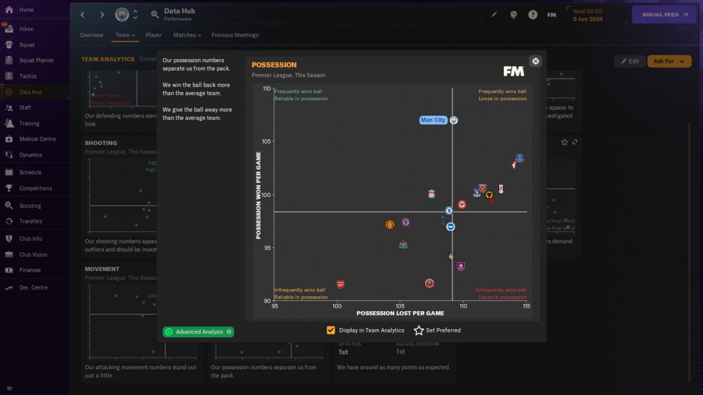The image size is (703, 395).
Task: Open Dynamics from the sidebar menu
Action: [x=31, y=155]
